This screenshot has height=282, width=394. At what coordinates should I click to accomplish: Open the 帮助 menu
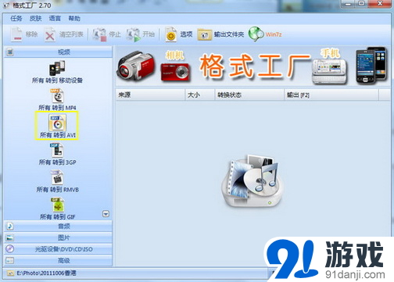coord(74,19)
